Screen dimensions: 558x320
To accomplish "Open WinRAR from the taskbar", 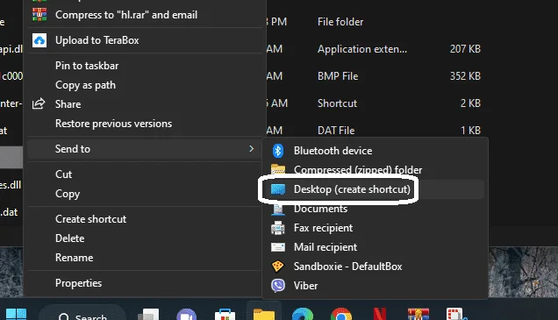I will (418, 315).
